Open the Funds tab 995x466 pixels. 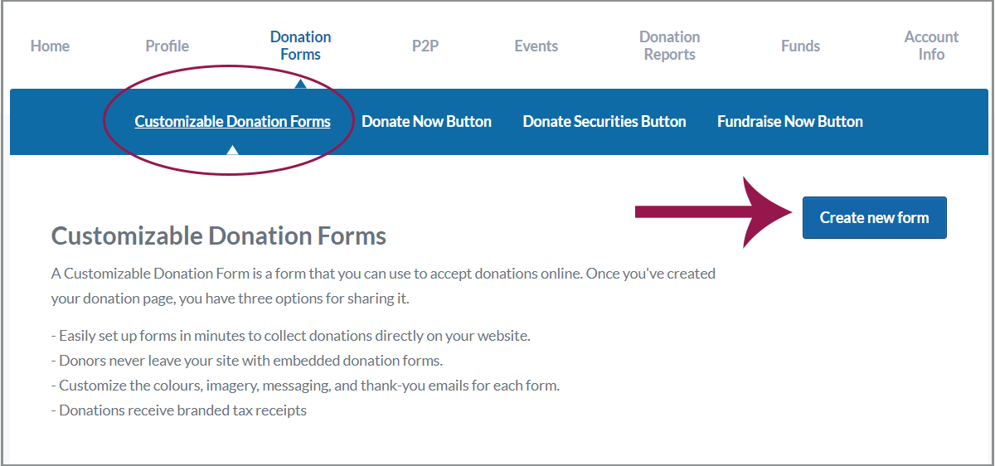click(800, 46)
